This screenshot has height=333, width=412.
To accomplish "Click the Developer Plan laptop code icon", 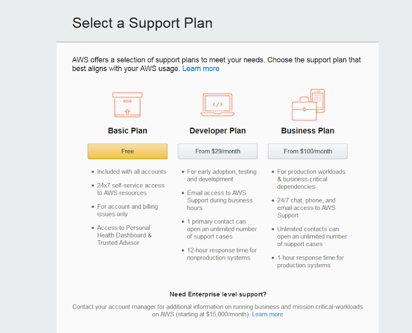I will click(x=218, y=104).
